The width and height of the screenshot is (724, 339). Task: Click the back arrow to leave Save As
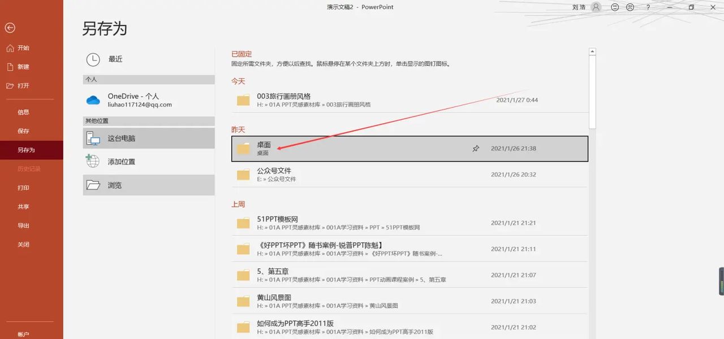coord(10,28)
